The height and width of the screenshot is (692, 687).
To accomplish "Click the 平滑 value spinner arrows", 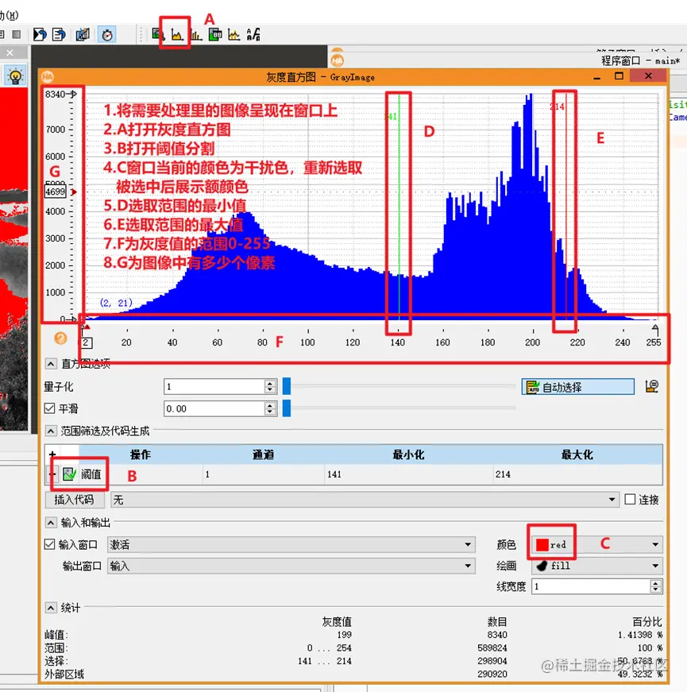I will point(270,408).
